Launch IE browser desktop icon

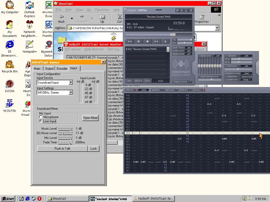(10, 49)
